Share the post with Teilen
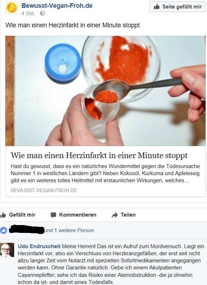The height and width of the screenshot is (285, 207). pyautogui.click(x=124, y=215)
